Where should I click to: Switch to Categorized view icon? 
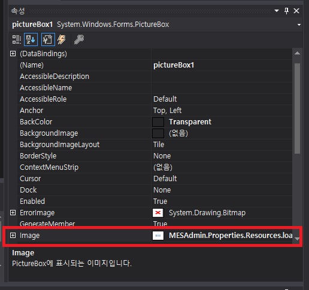pyautogui.click(x=17, y=39)
